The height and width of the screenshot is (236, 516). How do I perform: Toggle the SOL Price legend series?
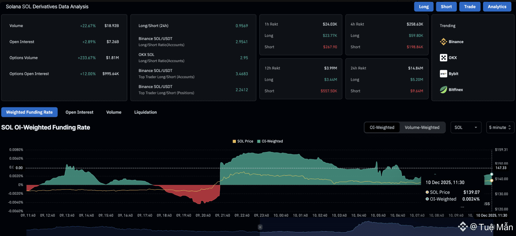click(x=243, y=141)
